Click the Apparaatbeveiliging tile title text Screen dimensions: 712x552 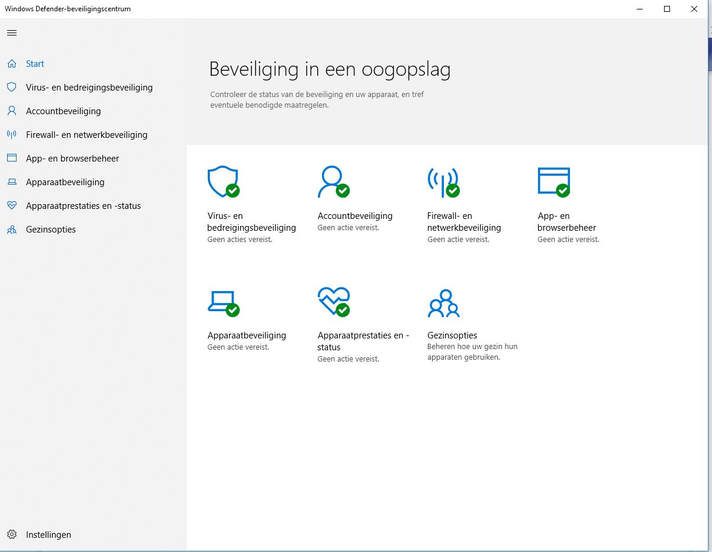tap(247, 335)
